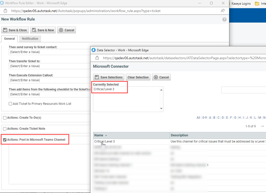The image size is (266, 193).
Task: Click the Currently Selected list scroll down arrow
Action: (161, 108)
